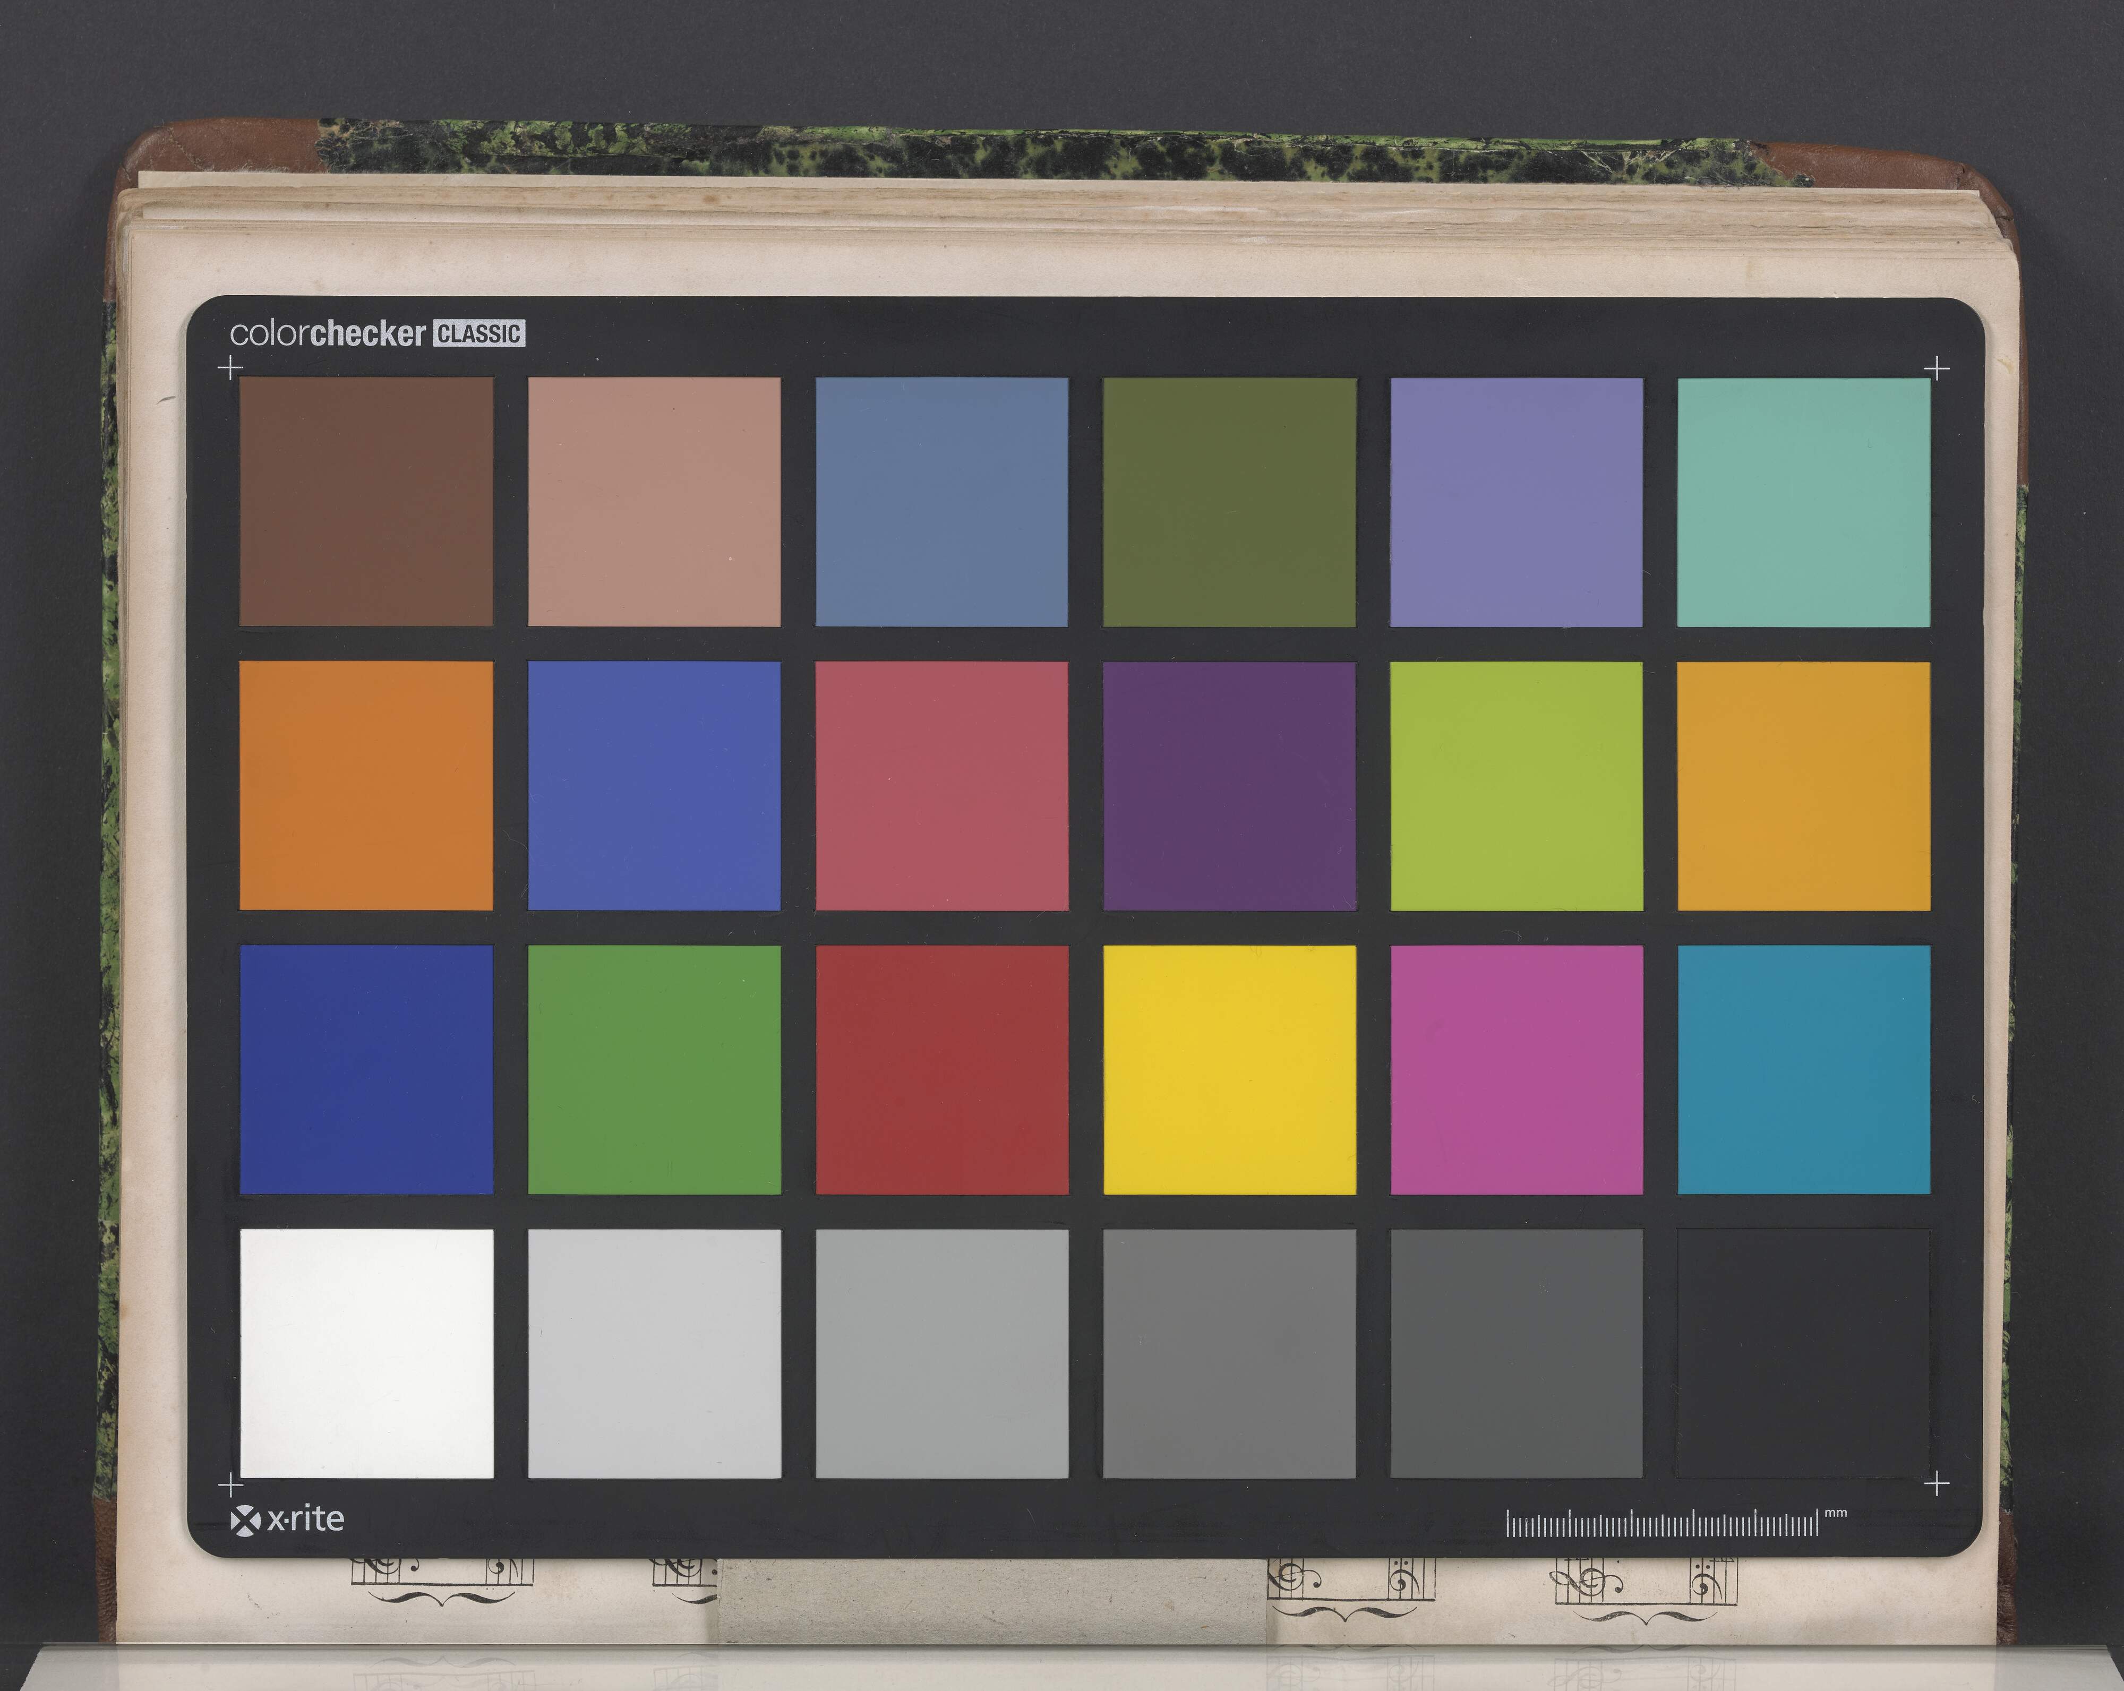Select the moderate red rose patch
2124x1691 pixels.
pyautogui.click(x=942, y=786)
